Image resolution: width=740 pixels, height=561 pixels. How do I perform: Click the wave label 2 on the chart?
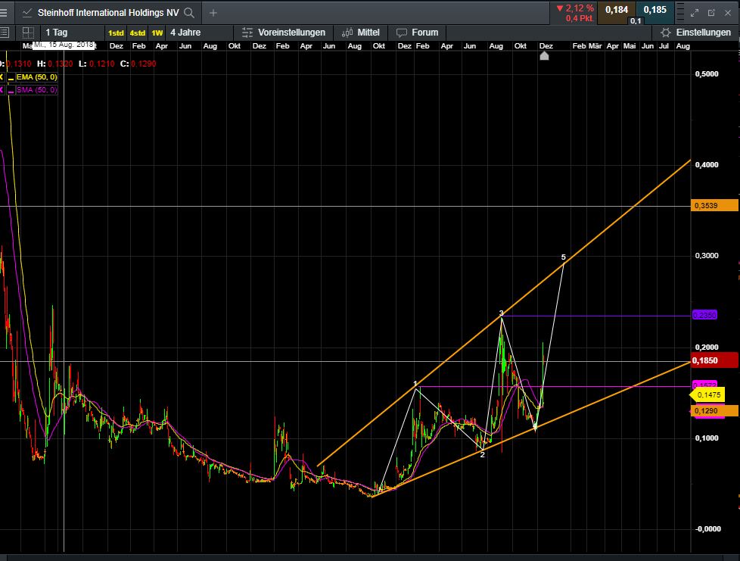click(482, 455)
